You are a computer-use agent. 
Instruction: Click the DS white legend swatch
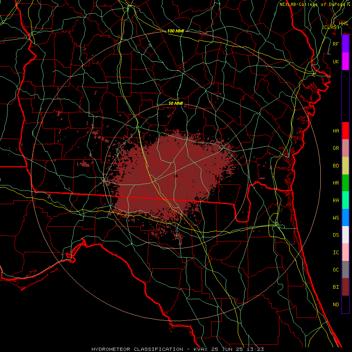click(x=345, y=235)
